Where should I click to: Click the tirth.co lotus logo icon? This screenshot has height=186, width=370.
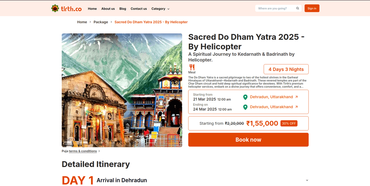coord(55,8)
